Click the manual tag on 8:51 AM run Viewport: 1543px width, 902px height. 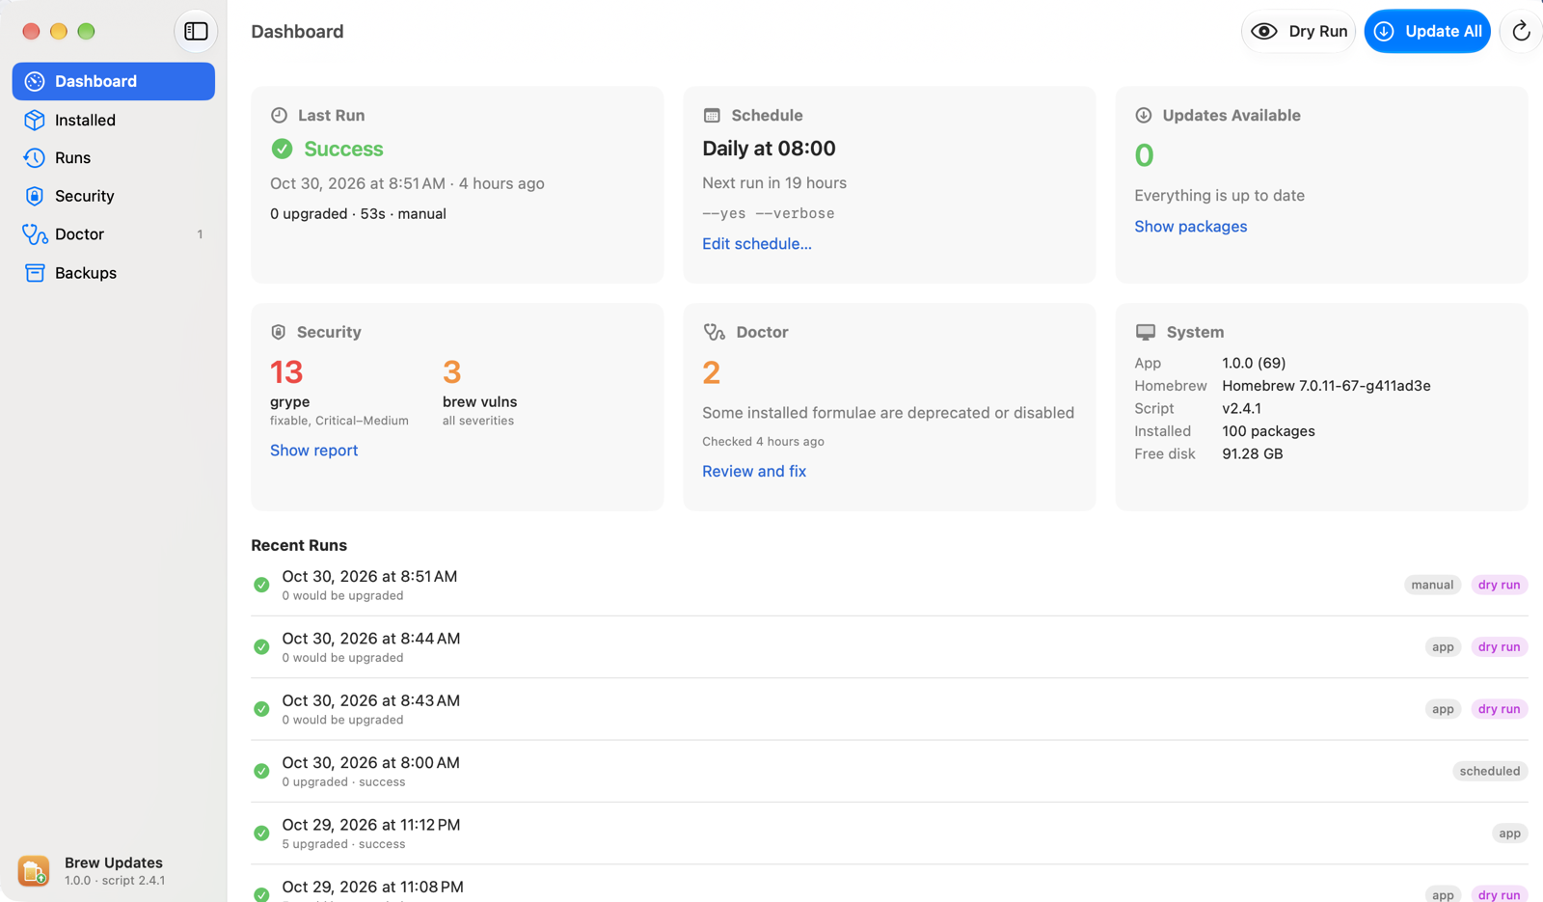1432,585
